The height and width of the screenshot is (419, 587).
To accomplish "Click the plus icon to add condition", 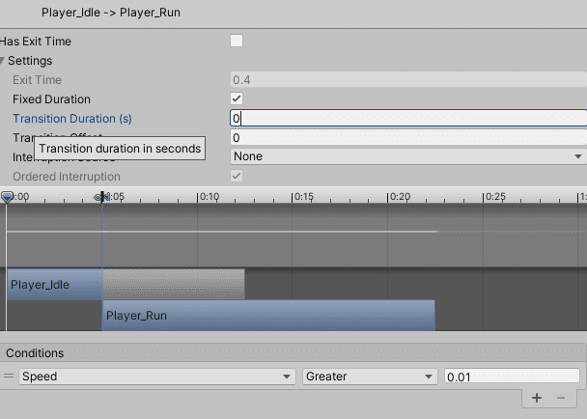I will coord(537,398).
